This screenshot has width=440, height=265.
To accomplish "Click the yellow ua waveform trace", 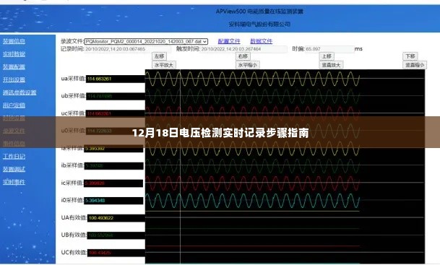I will coord(253,79).
